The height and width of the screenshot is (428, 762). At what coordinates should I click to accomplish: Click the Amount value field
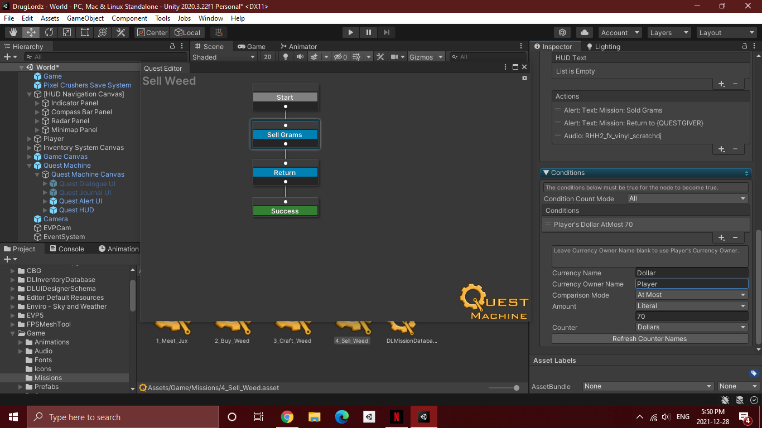point(692,316)
